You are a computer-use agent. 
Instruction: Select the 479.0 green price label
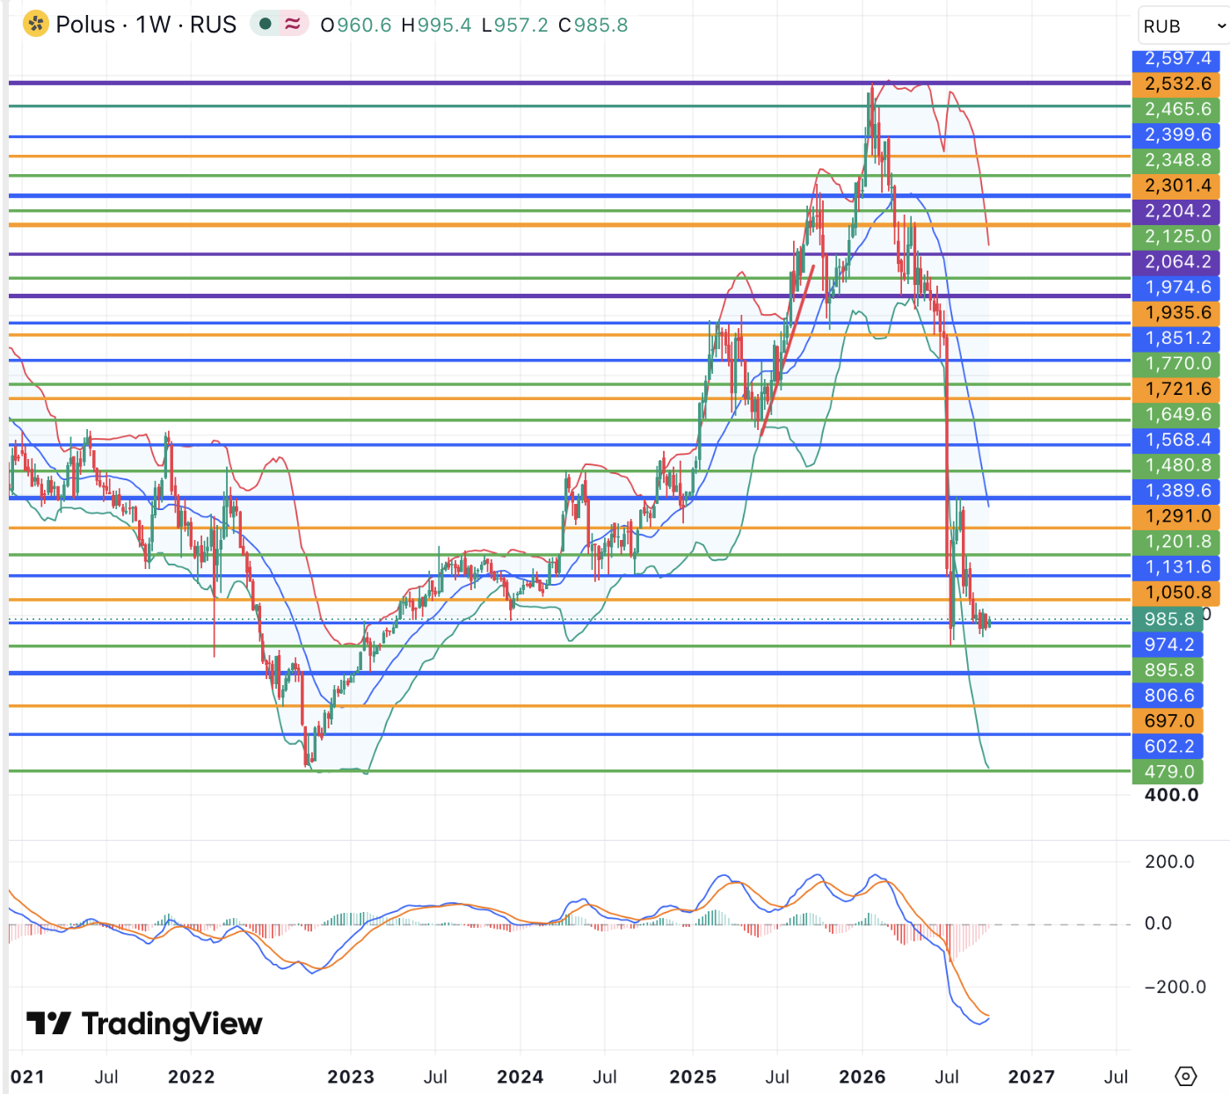click(x=1168, y=772)
